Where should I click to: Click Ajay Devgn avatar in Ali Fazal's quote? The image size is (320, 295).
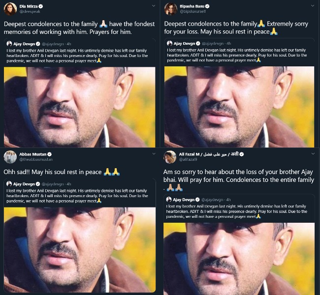click(x=169, y=200)
